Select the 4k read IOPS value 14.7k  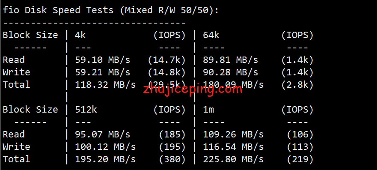coord(167,60)
